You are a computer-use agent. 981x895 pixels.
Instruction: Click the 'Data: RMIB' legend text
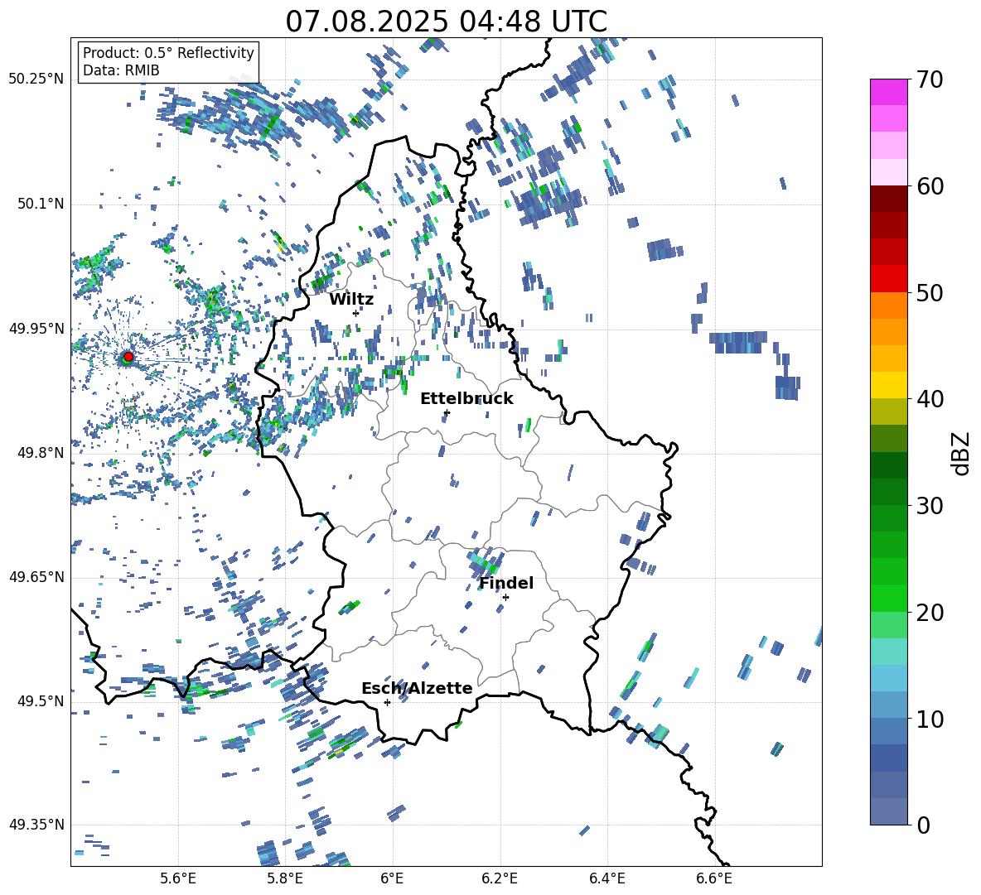coord(121,70)
